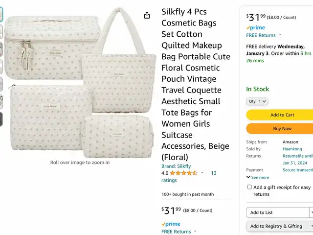This screenshot has height=235, width=313.
Task: Open the Qty quantity dropdown
Action: pos(257,101)
